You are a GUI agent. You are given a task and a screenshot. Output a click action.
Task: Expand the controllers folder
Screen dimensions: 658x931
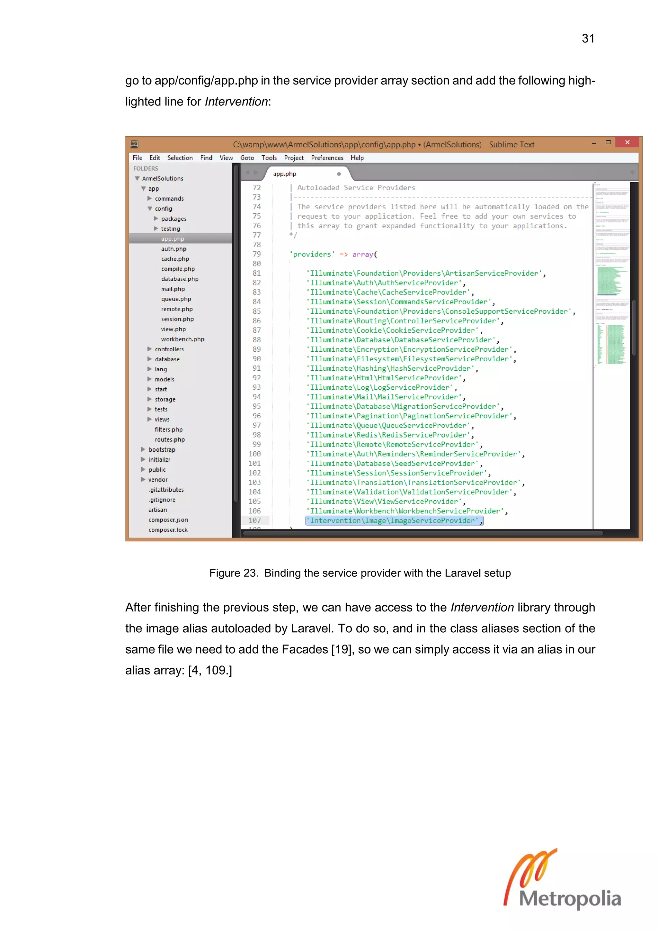point(149,349)
